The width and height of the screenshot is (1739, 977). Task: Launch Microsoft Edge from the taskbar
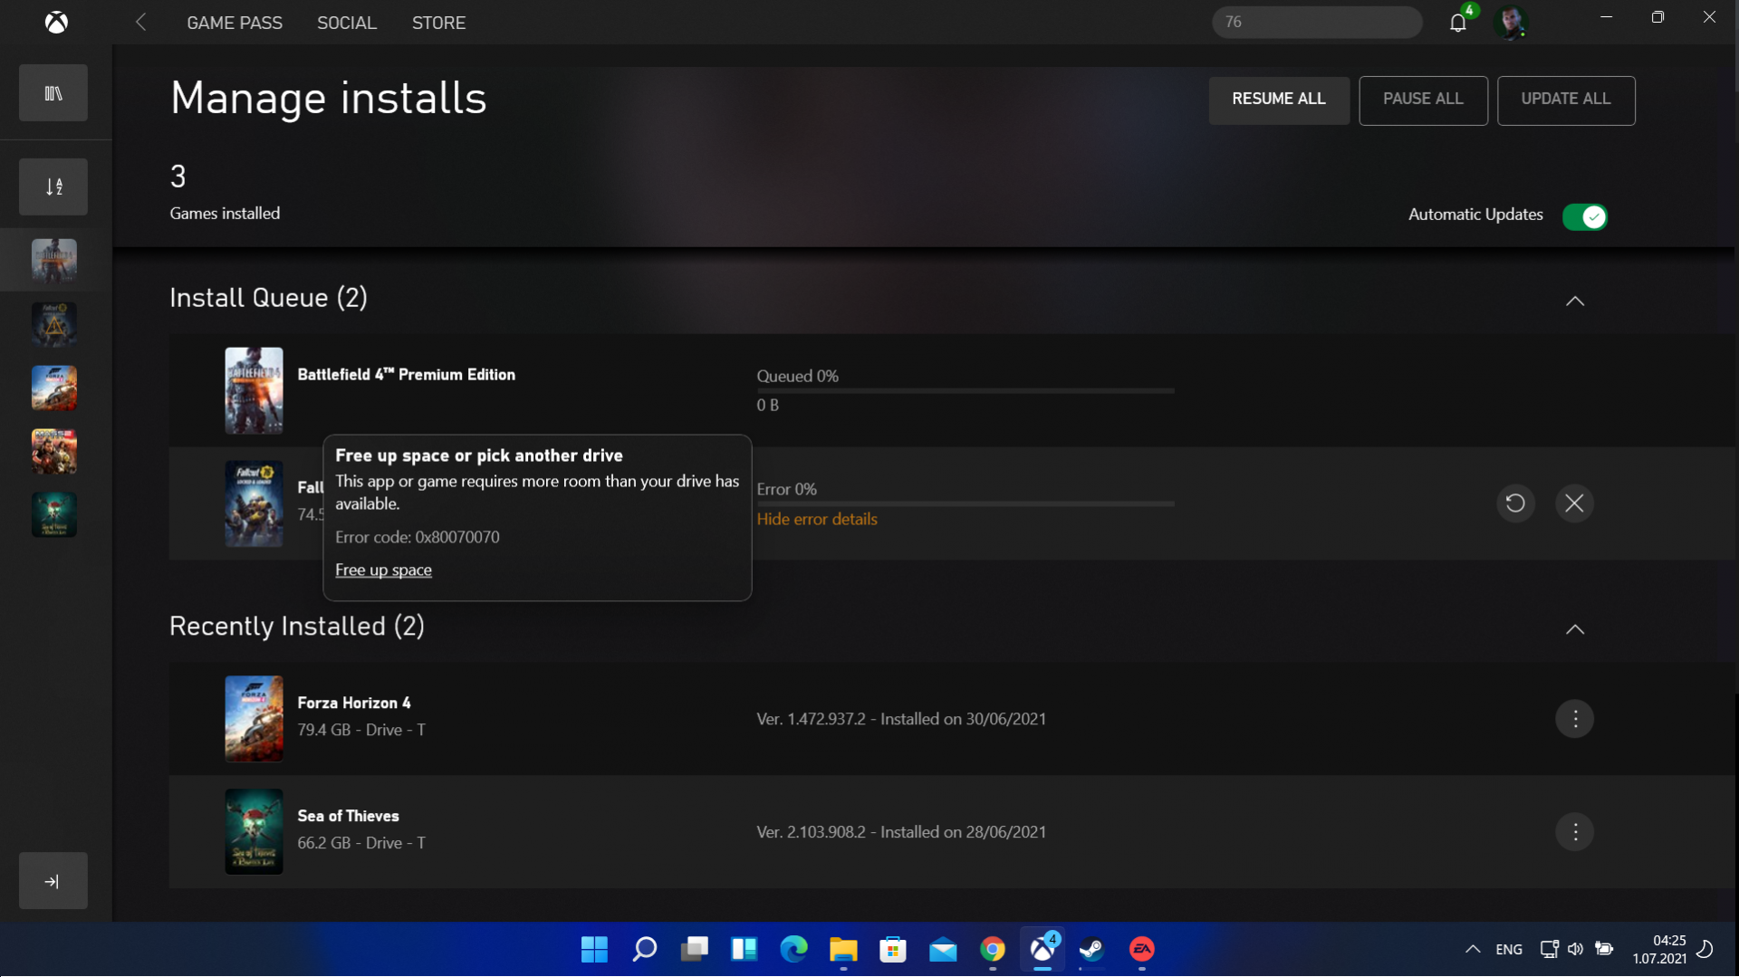(x=794, y=949)
